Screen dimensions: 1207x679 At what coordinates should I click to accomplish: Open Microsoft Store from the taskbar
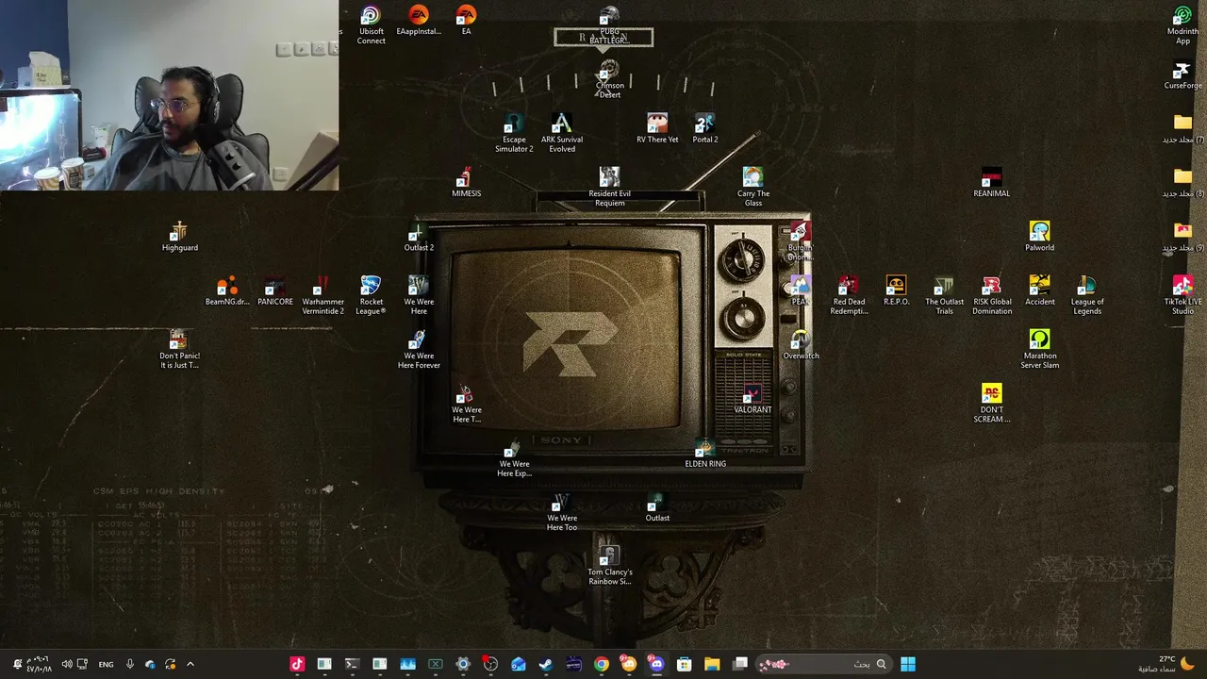(684, 664)
